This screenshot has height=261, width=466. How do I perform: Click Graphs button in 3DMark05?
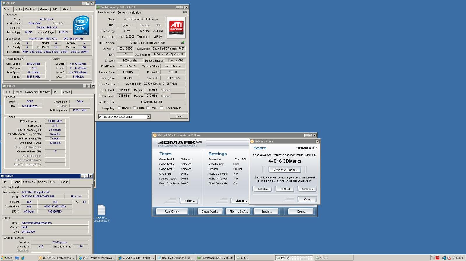pos(266,211)
